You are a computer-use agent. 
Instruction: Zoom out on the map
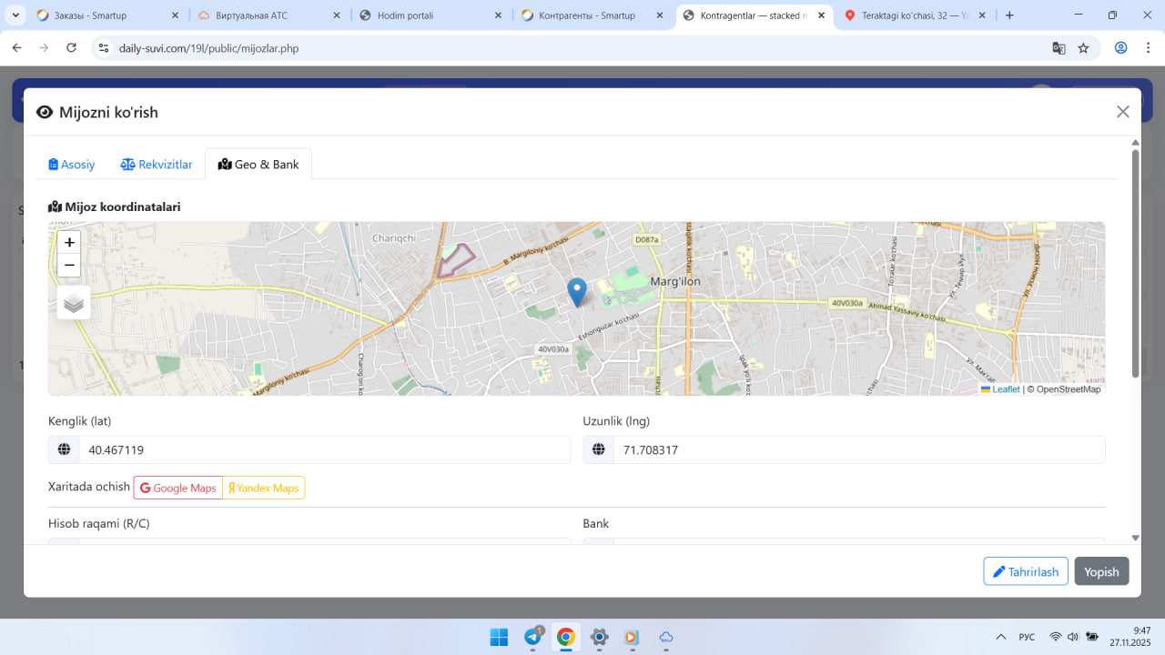tap(69, 266)
